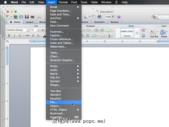This screenshot has width=169, height=127.
Task: Apply Underline formatting
Action: 20,35
